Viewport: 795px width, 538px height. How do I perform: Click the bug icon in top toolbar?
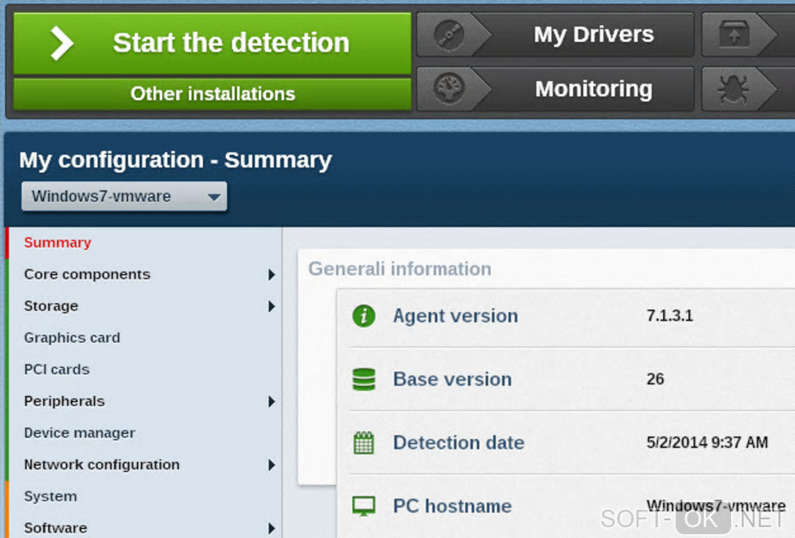pos(734,90)
